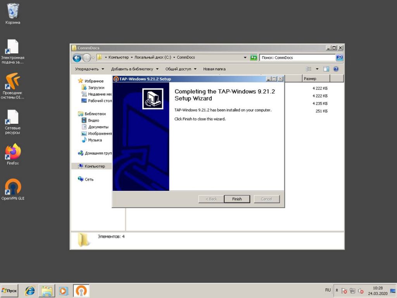Open the recent pages dropdown beside Forward arrow
This screenshot has height=298, width=397.
[x=93, y=58]
